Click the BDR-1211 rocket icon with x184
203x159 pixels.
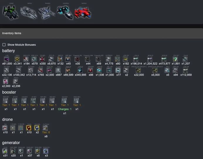[26, 59]
